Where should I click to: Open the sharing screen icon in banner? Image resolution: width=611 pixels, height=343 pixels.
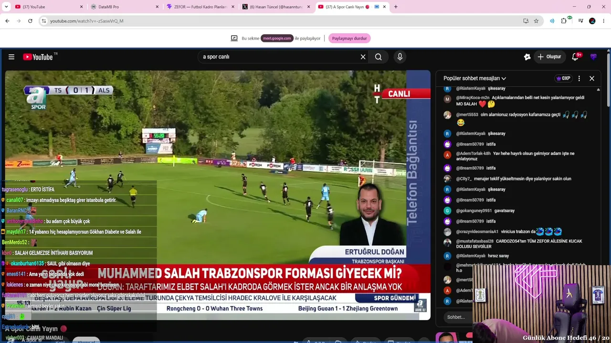pyautogui.click(x=234, y=38)
